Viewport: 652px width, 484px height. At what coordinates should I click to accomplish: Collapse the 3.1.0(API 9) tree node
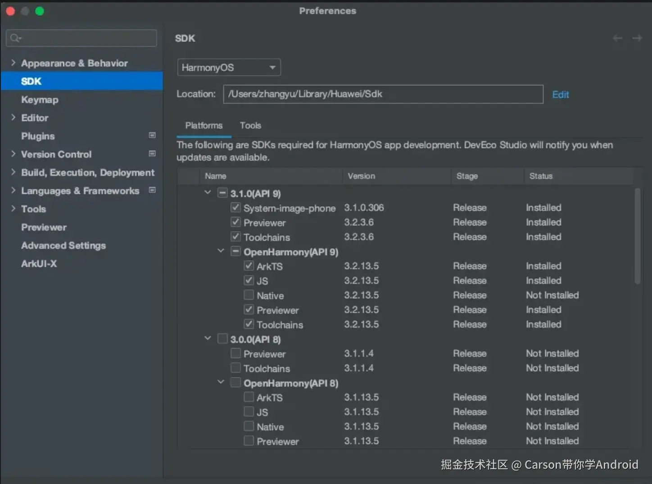point(208,193)
